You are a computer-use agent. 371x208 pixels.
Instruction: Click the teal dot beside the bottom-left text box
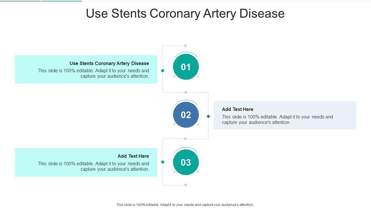pyautogui.click(x=163, y=162)
